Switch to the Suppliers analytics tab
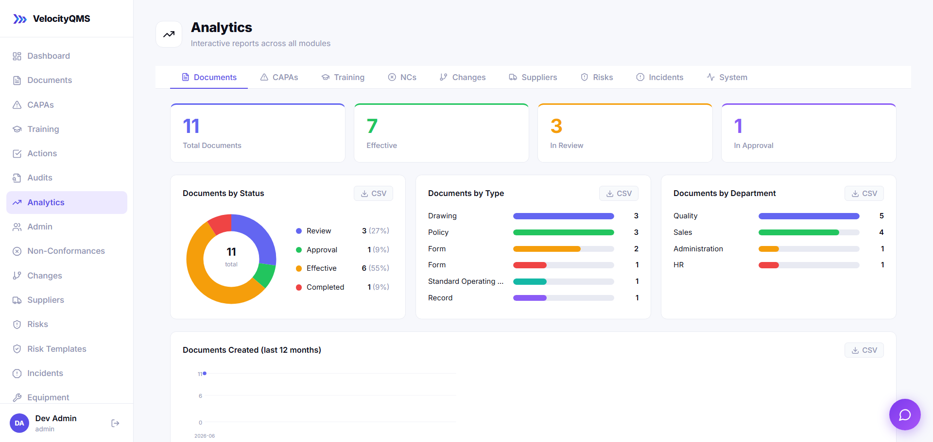The height and width of the screenshot is (442, 933). pos(533,77)
